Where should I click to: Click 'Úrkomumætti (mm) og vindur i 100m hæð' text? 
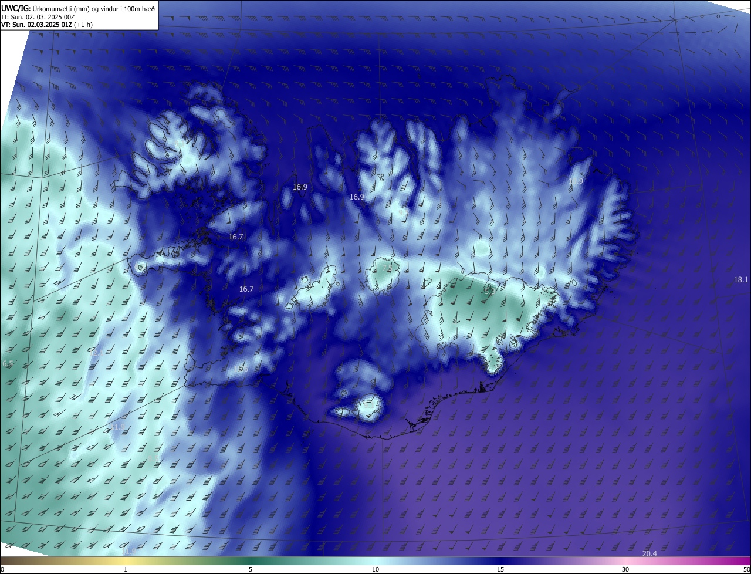(95, 9)
